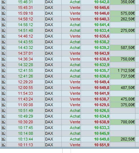Click the 575,00€ gain cell
This screenshot has width=139, height=153.
[x=123, y=13]
